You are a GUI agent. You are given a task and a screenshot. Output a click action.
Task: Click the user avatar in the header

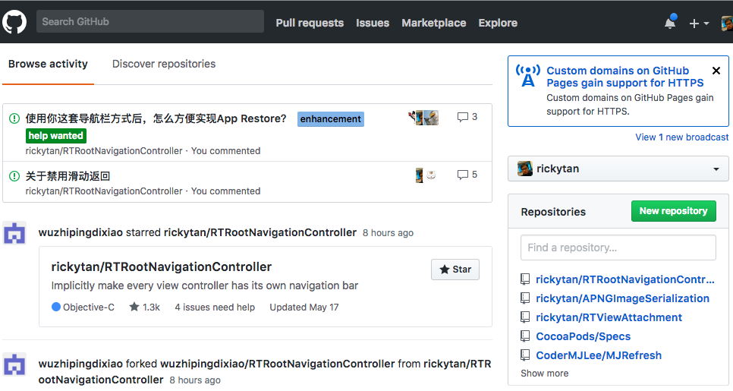(728, 23)
